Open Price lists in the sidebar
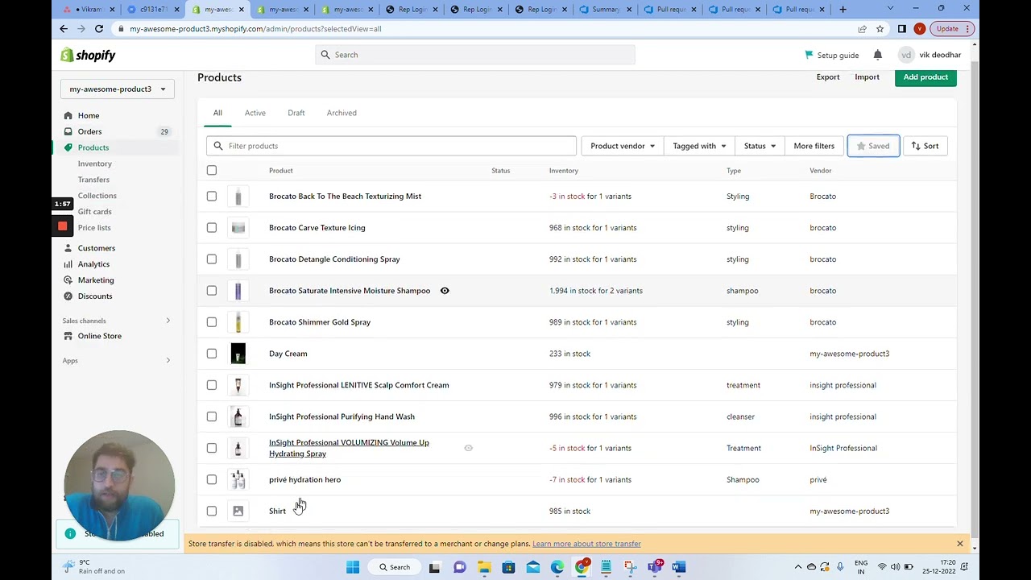The height and width of the screenshot is (580, 1031). click(x=94, y=228)
